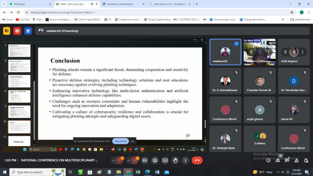The image size is (313, 176).
Task: Open more options three-dot menu
Action: tap(186, 160)
